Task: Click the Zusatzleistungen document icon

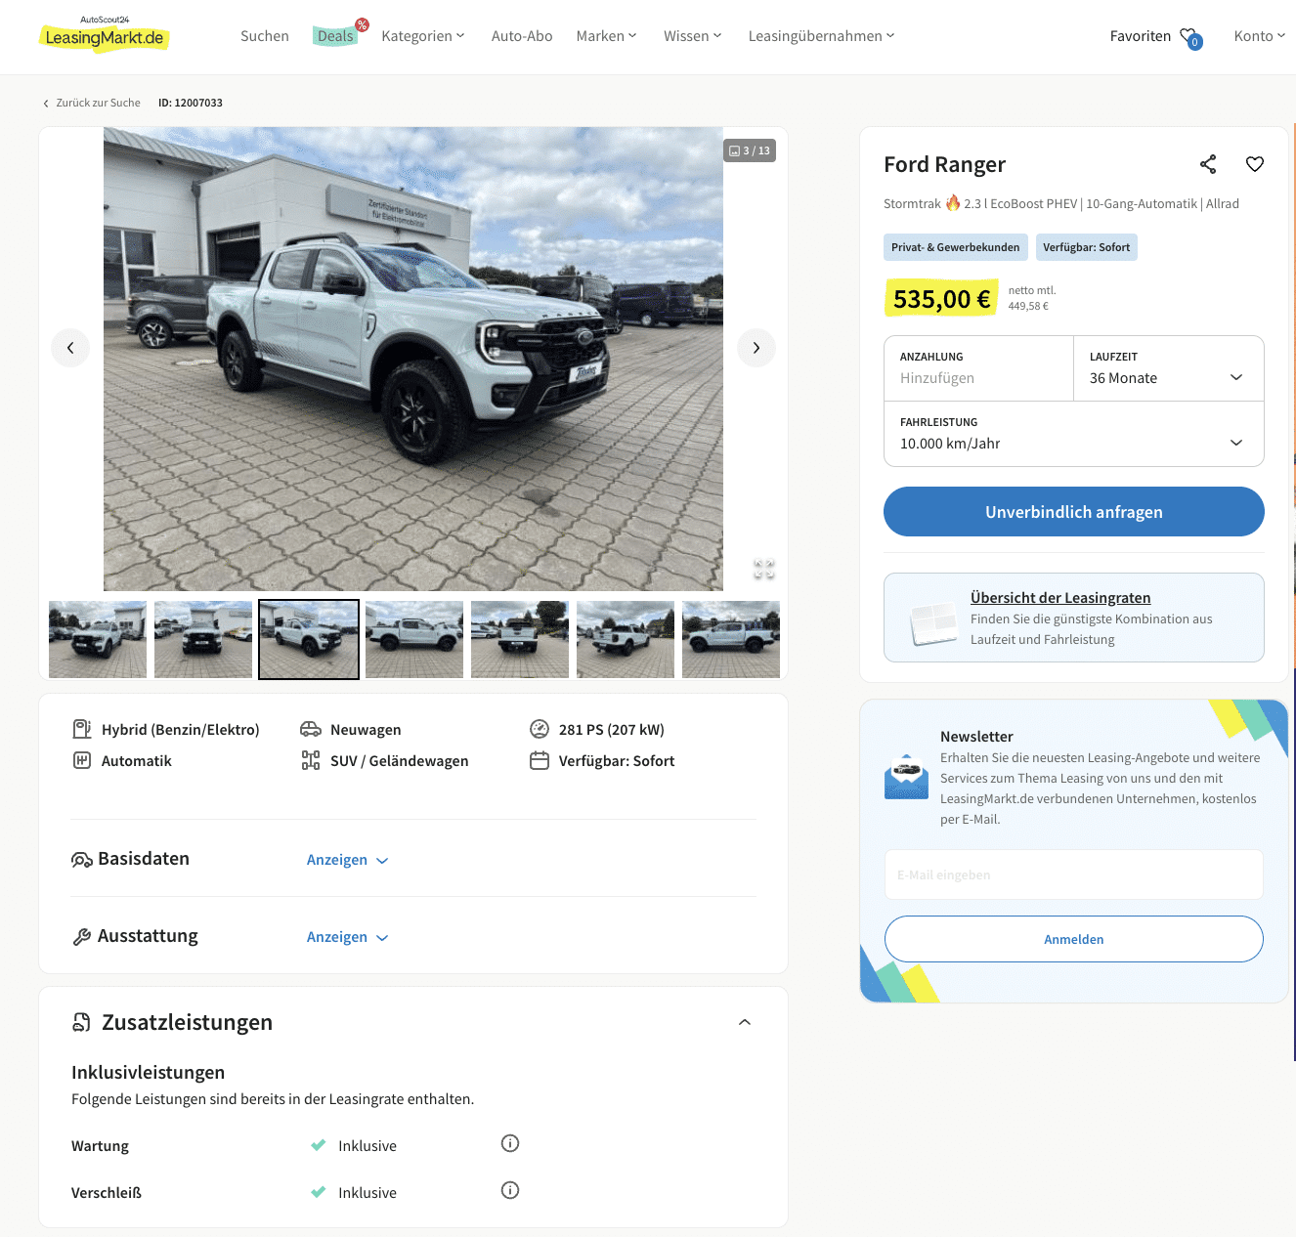Action: [82, 1022]
